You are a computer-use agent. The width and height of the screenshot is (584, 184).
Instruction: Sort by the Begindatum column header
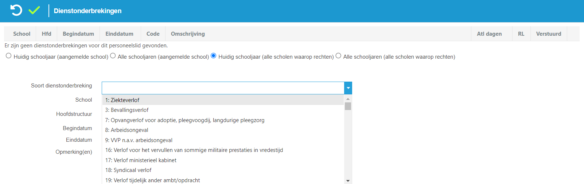pyautogui.click(x=78, y=34)
